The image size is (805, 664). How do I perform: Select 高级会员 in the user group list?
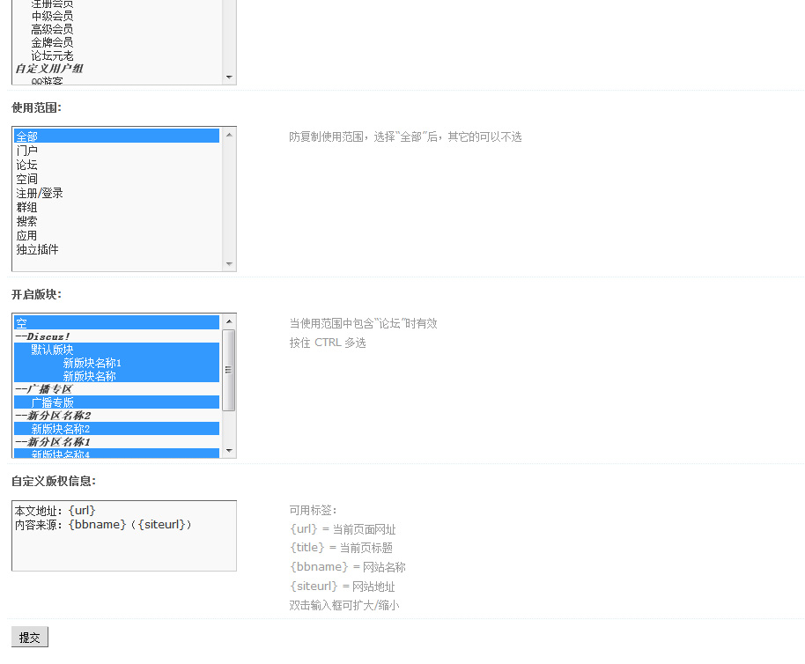(116, 29)
